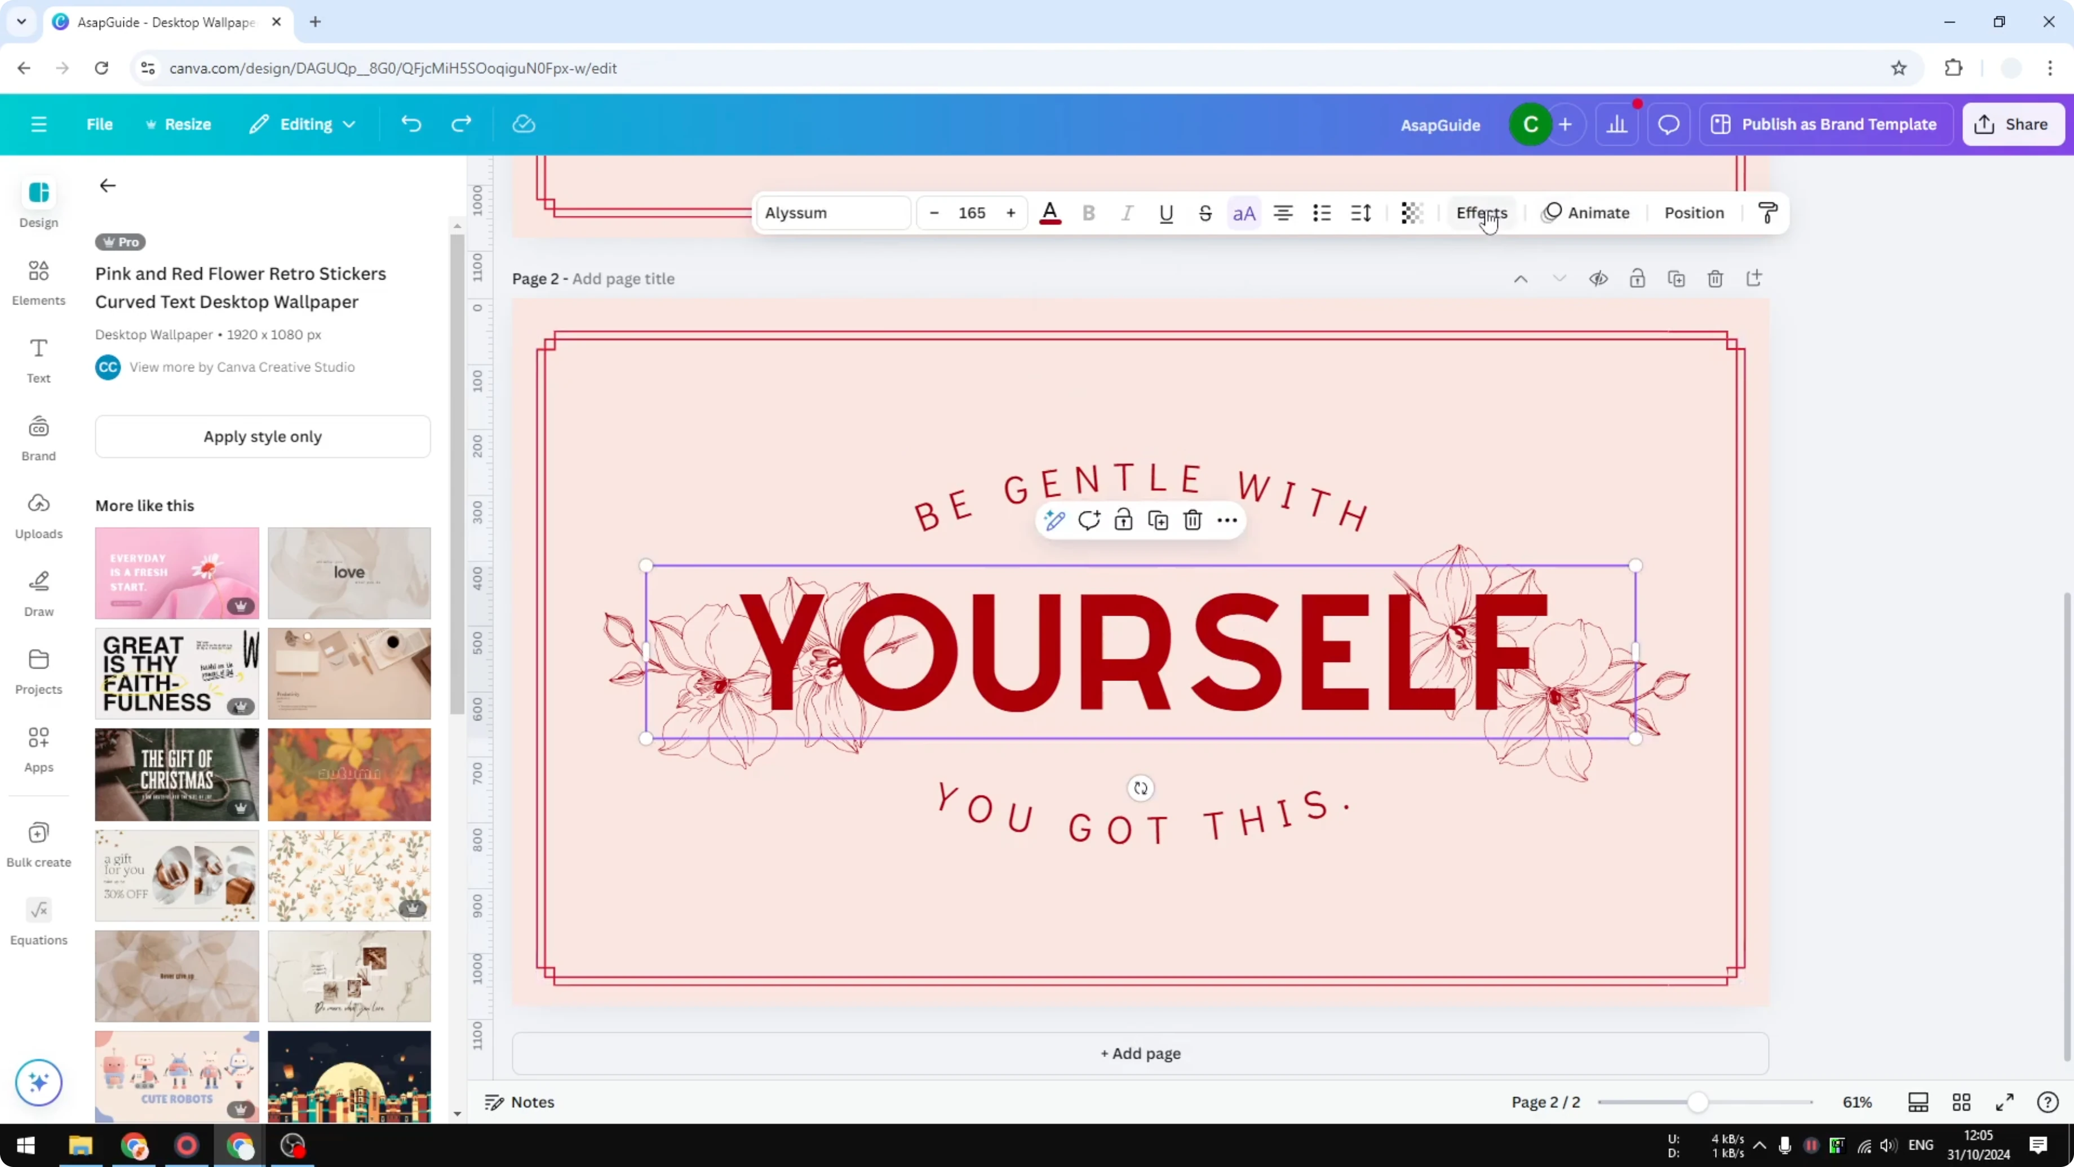Adjust the zoom slider at the bottom

(1699, 1102)
